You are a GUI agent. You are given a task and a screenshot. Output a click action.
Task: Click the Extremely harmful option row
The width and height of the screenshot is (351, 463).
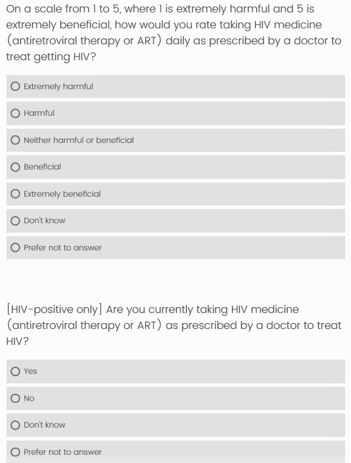(176, 86)
